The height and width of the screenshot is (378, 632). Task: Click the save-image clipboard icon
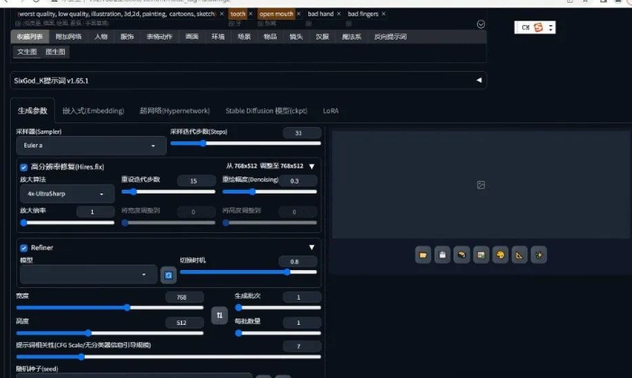tap(442, 255)
